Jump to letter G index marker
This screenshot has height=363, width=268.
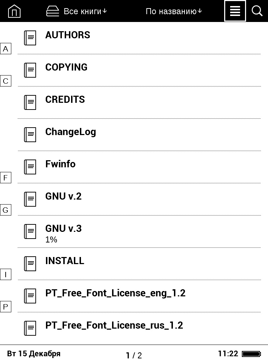pyautogui.click(x=6, y=210)
